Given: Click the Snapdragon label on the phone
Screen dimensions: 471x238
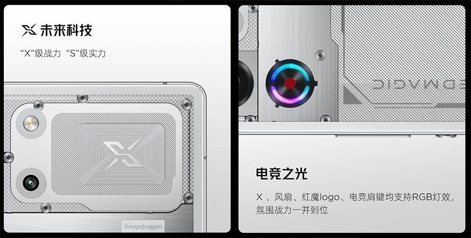Looking at the screenshot, I should pyautogui.click(x=143, y=226).
